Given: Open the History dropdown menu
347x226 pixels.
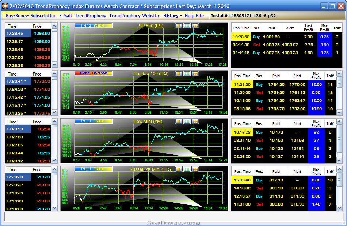Looking at the screenshot, I should [x=173, y=16].
